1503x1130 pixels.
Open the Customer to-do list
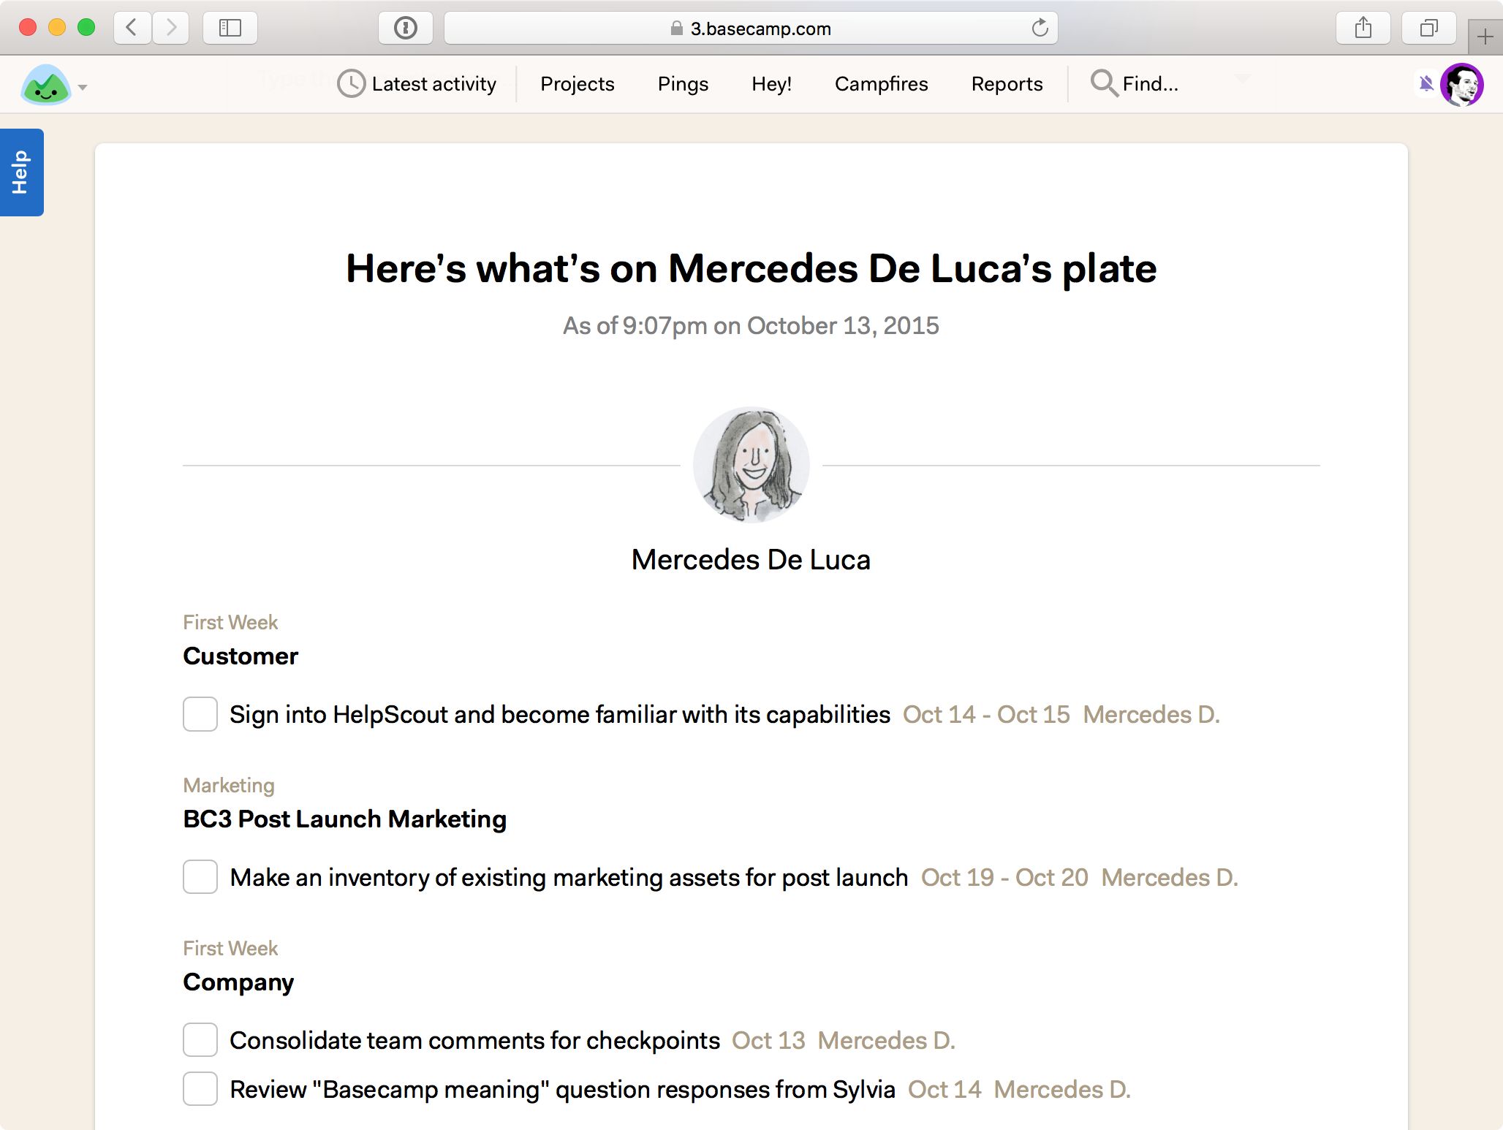coord(241,656)
